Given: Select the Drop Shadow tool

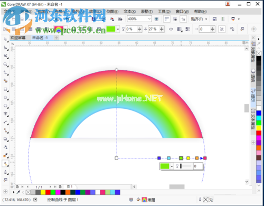Looking at the screenshot, I should pyautogui.click(x=6, y=139).
